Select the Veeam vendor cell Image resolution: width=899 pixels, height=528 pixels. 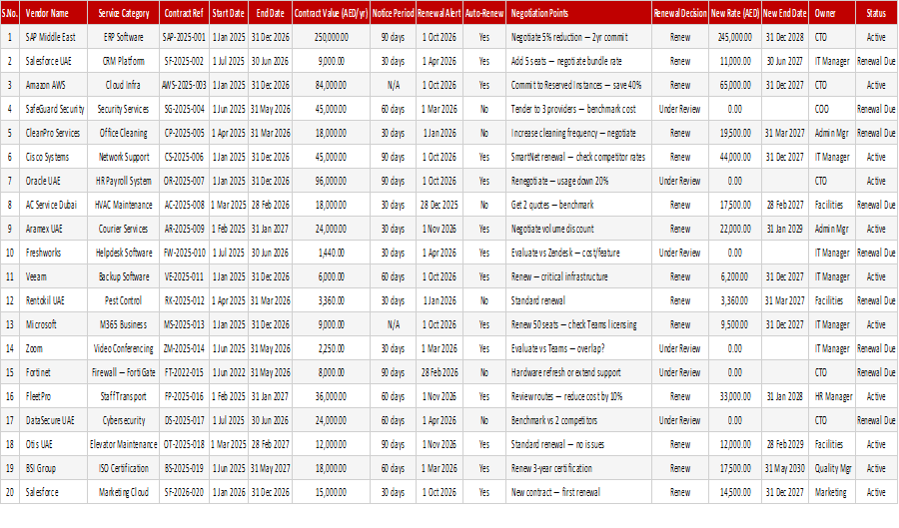click(53, 276)
